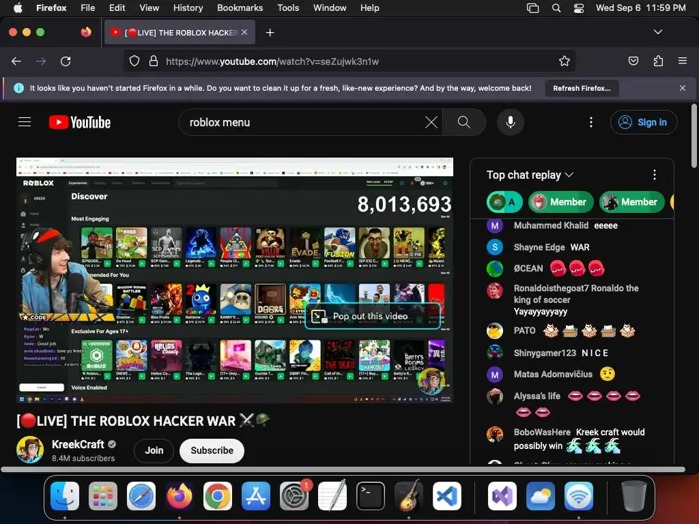Open the Firefox application hamburger menu
Viewport: 699px width, 524px height.
click(x=683, y=61)
